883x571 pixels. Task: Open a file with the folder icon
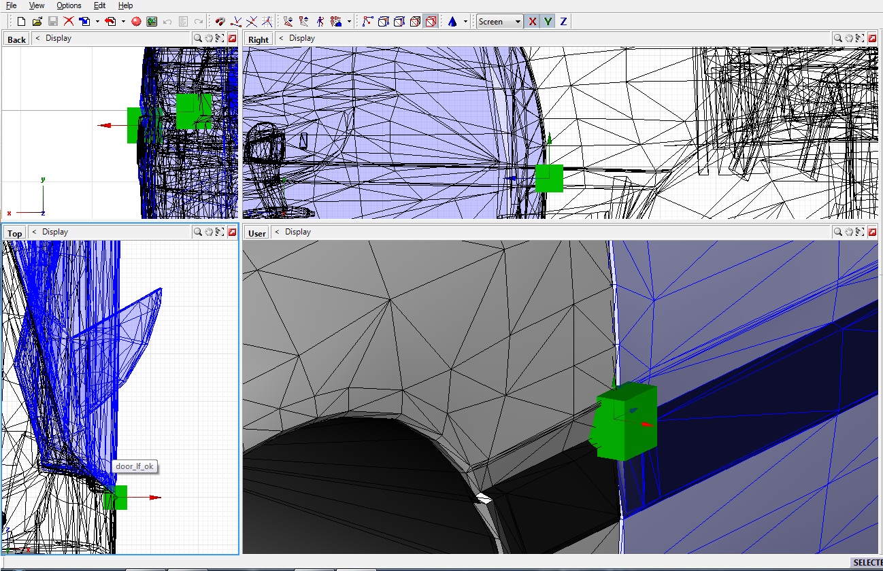click(x=37, y=22)
